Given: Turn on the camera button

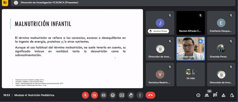Looking at the screenshot, I should click(94, 95).
